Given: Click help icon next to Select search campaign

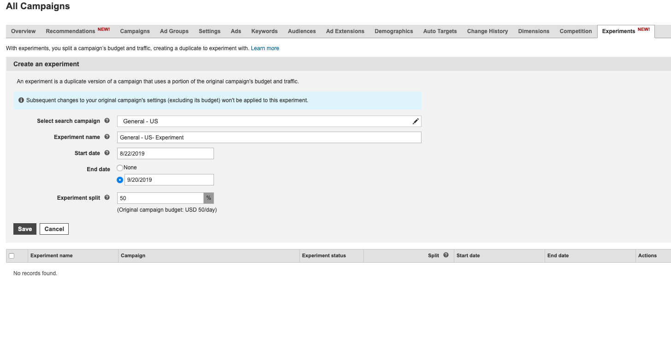Looking at the screenshot, I should click(107, 121).
